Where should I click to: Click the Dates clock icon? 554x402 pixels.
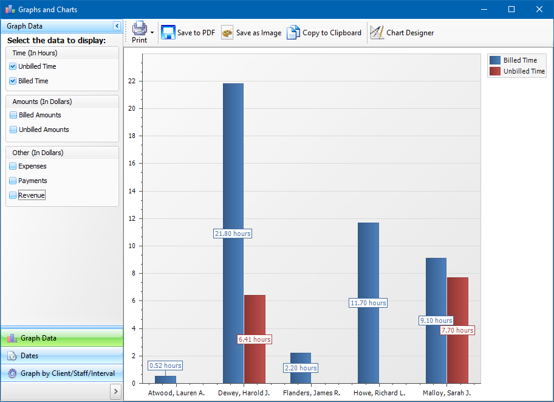pos(12,356)
